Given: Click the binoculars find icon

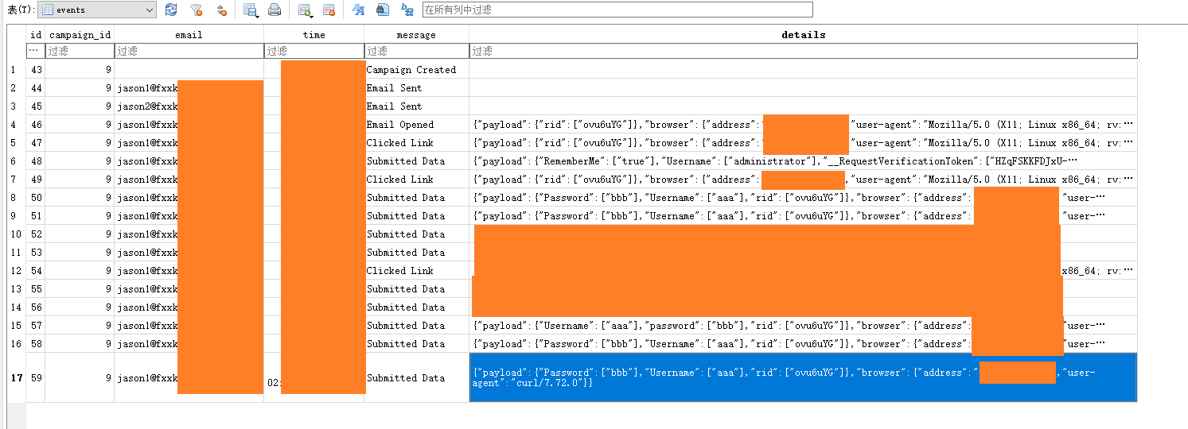Looking at the screenshot, I should [x=382, y=10].
